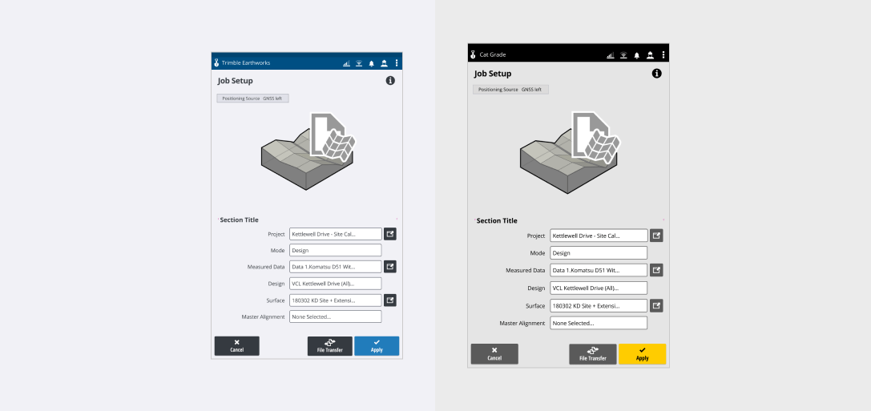The height and width of the screenshot is (411, 871).
Task: Click the notification bell in Trimble Earthworks header
Action: click(x=372, y=63)
